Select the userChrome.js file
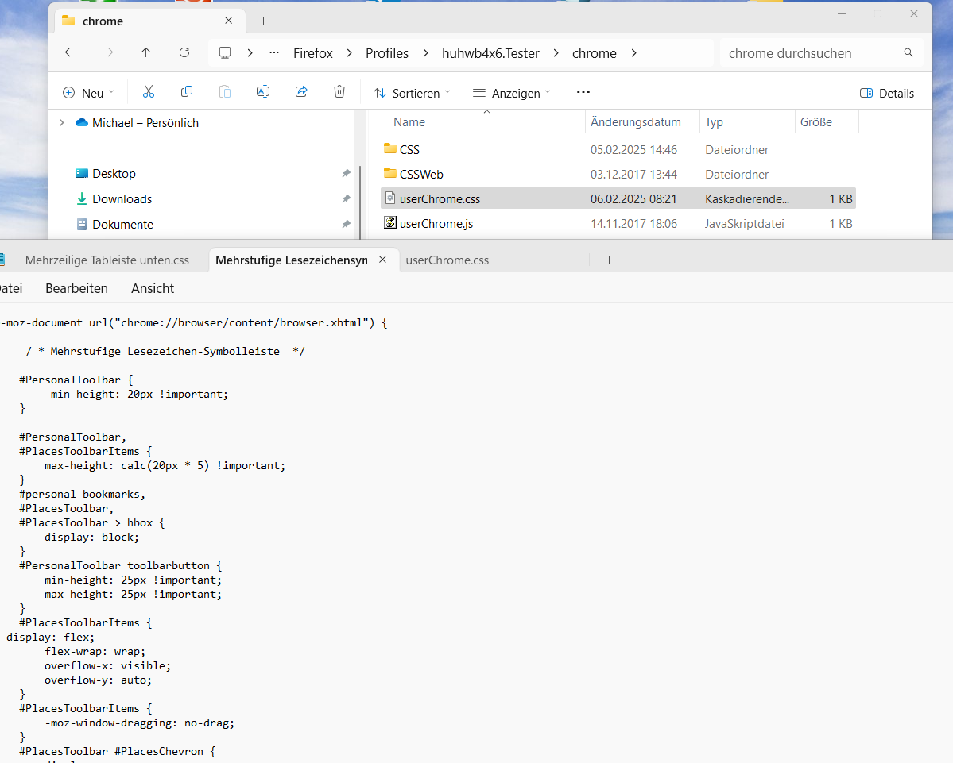953x763 pixels. pos(436,224)
